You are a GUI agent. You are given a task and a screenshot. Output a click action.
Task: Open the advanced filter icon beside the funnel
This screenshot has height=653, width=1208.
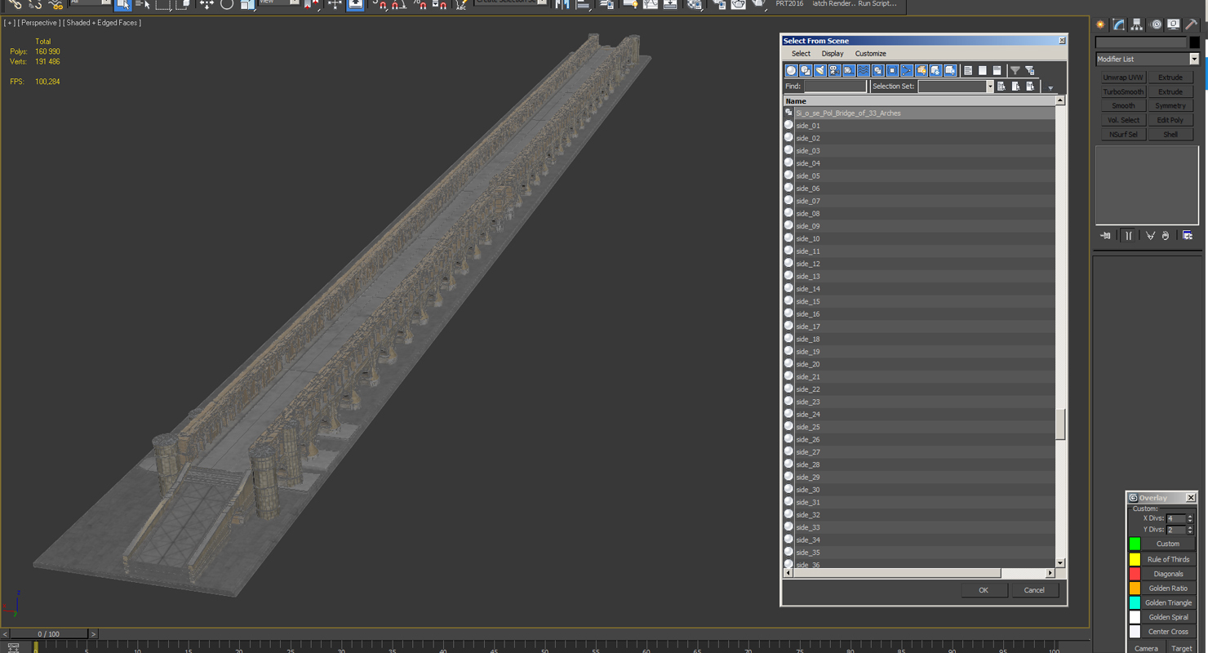1030,71
